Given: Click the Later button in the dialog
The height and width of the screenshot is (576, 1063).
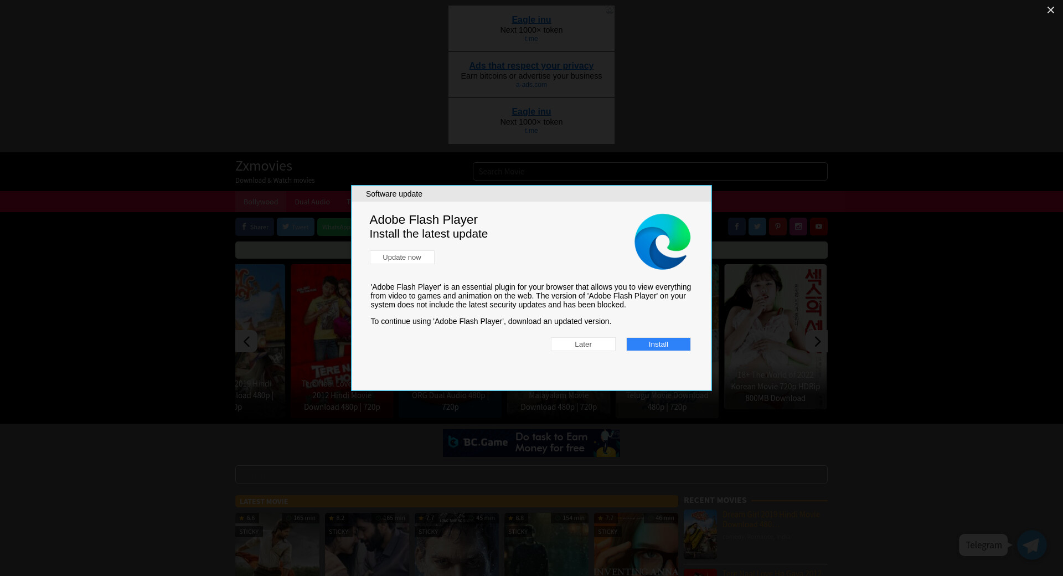Looking at the screenshot, I should coord(583,344).
